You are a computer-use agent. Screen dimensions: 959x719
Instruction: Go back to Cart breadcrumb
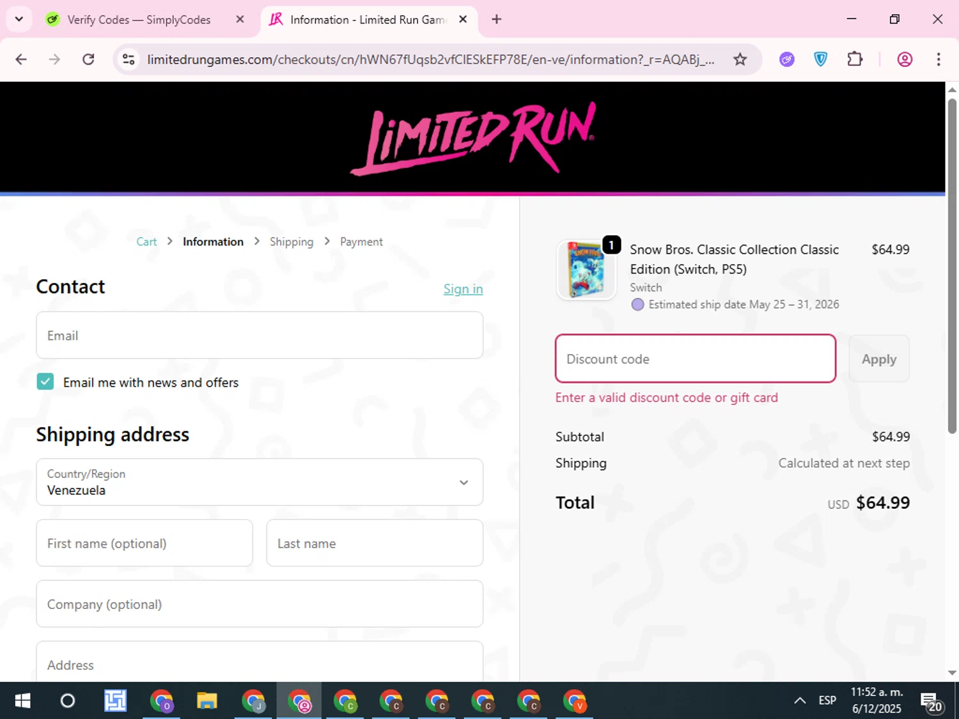(146, 242)
